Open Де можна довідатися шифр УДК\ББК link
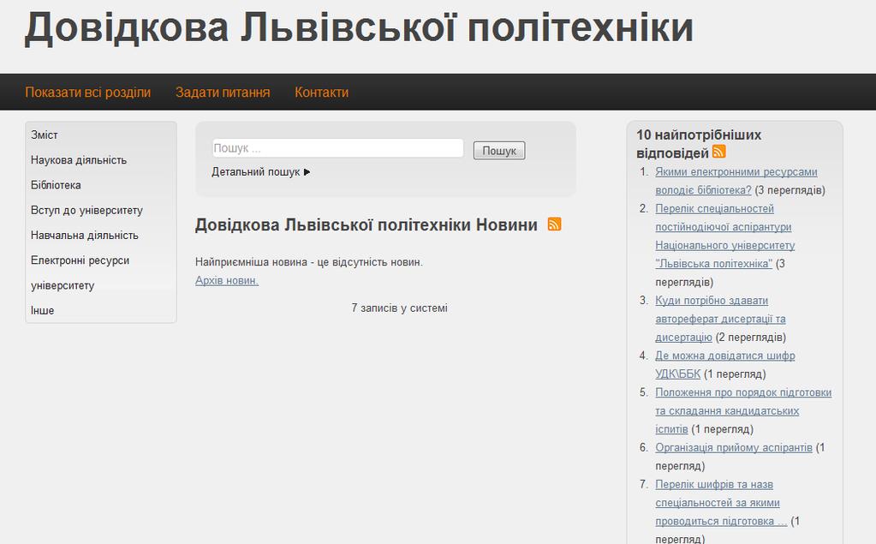876x544 pixels. [x=725, y=365]
